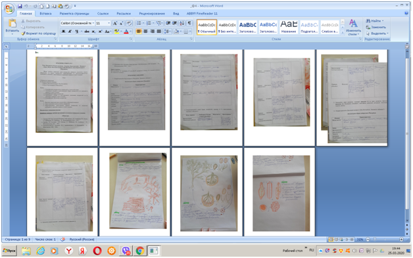Toggle align text left
This screenshot has height=258, width=413.
tap(139, 32)
